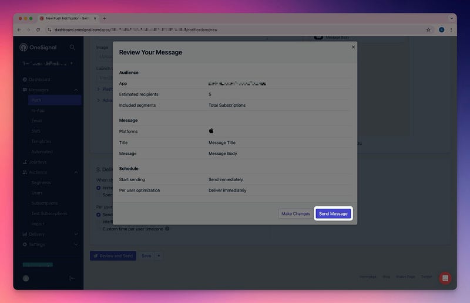This screenshot has width=470, height=303.
Task: Select the New Push Notification tab
Action: coord(68,19)
